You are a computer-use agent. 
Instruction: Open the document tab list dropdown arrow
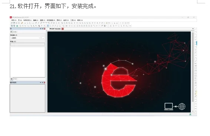tap(193, 29)
